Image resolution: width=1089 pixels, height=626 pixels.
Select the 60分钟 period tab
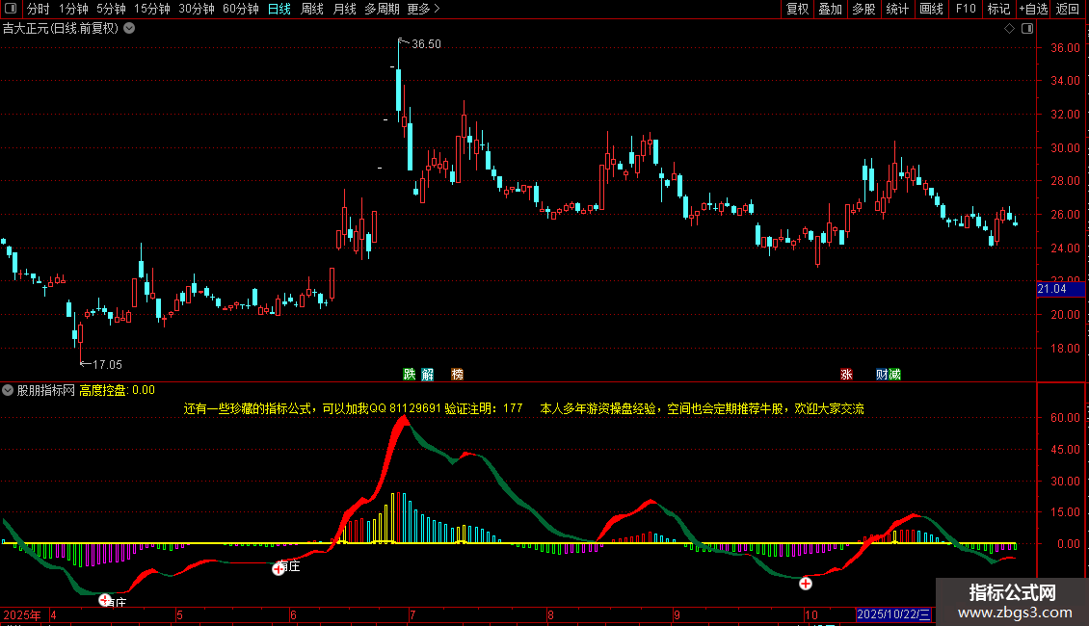[241, 9]
